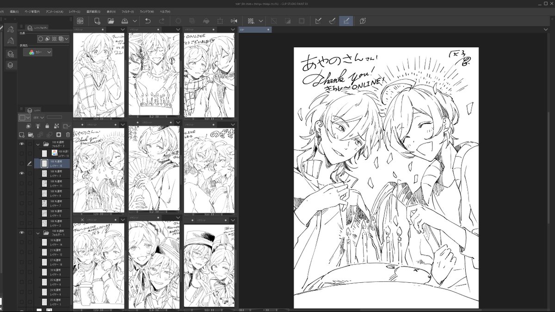This screenshot has height=312, width=555.
Task: Click the Open file folder icon
Action: point(111,21)
